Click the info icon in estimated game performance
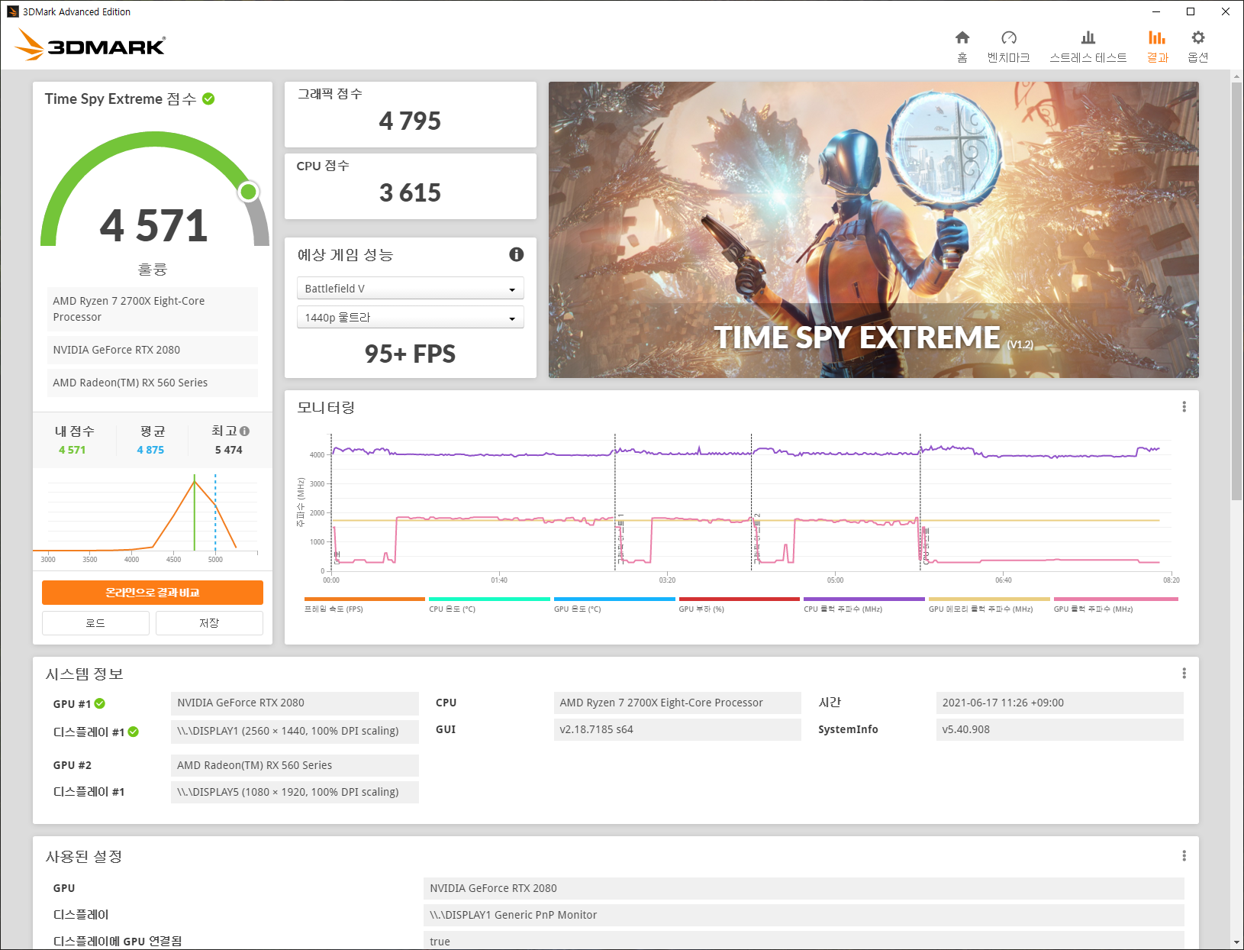The image size is (1244, 950). pos(517,254)
